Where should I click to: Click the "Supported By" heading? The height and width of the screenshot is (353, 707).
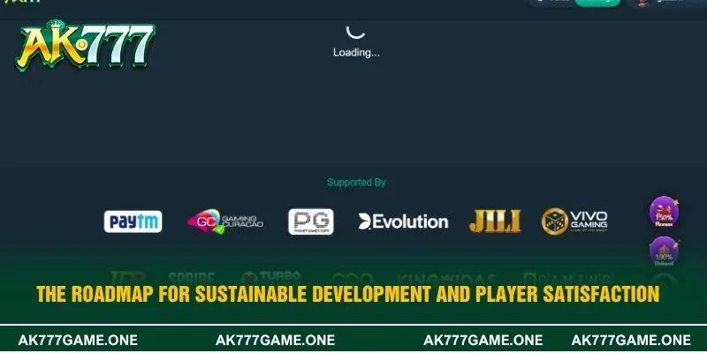(356, 183)
